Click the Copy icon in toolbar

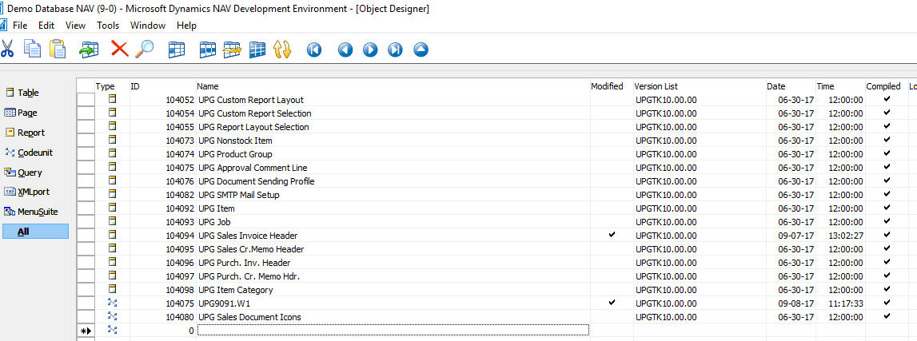(x=32, y=49)
